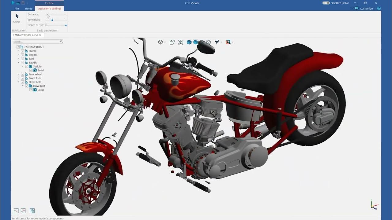Collapse the Saddle tree node

[x=18, y=62]
